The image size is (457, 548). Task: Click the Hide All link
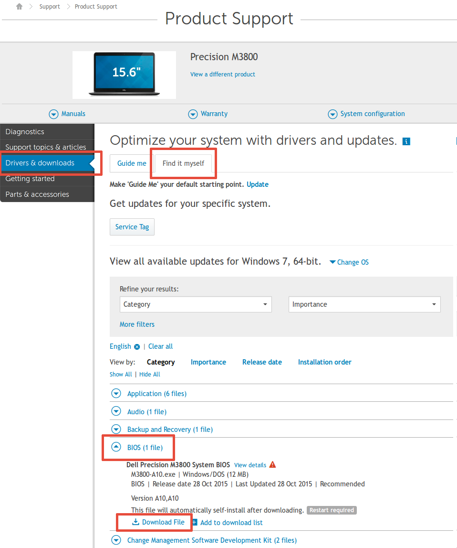pos(150,374)
